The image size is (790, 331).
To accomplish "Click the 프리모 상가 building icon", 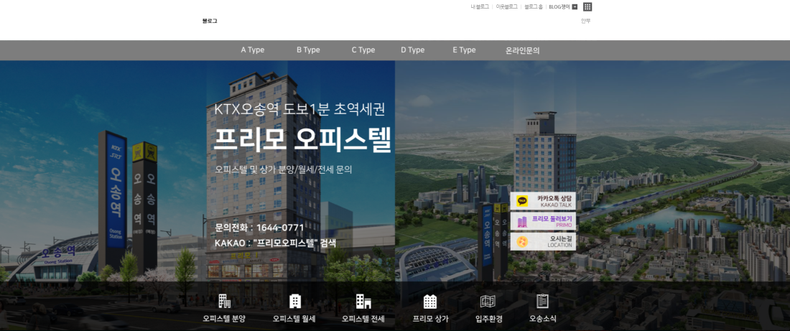I will tap(429, 302).
